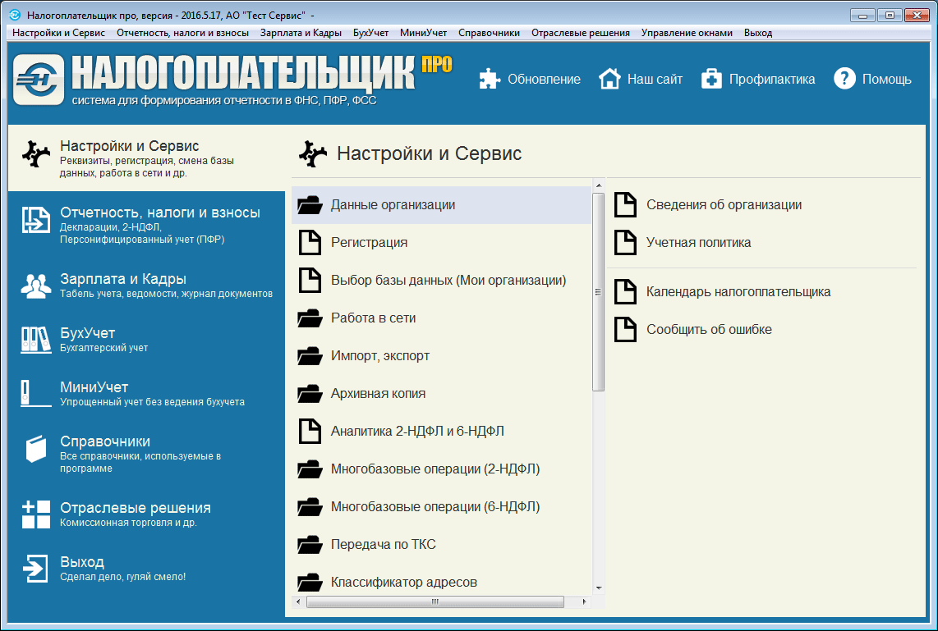Click the folder icon of Архивная копия
The width and height of the screenshot is (938, 631).
[310, 393]
